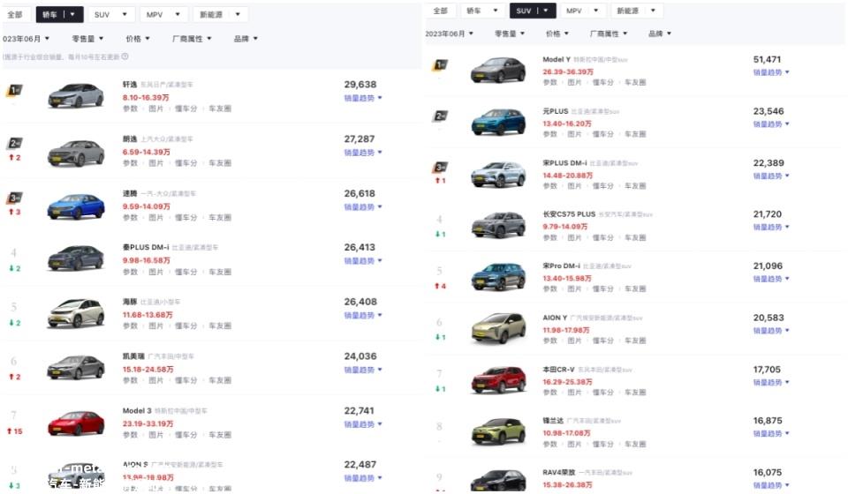
Task: Click the rank 2 badge beside 元PLUS
Action: pos(440,116)
